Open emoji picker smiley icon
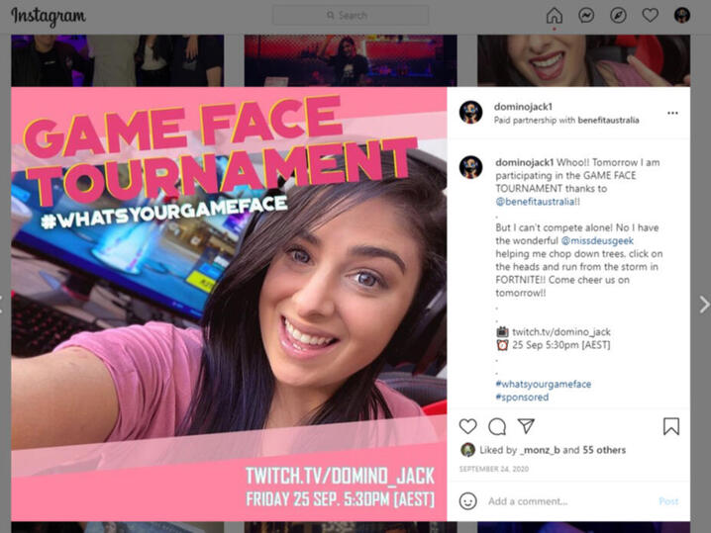 coord(468,500)
